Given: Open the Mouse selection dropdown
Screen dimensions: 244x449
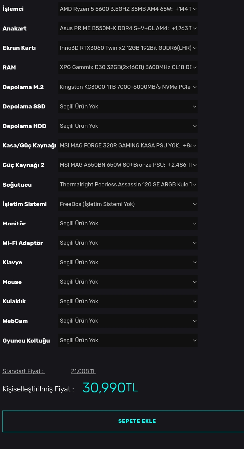Looking at the screenshot, I should pos(128,282).
